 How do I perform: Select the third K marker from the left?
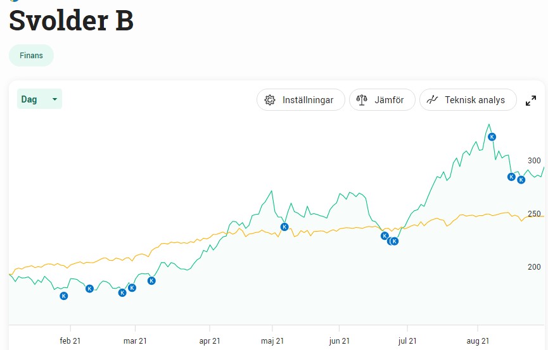click(122, 292)
